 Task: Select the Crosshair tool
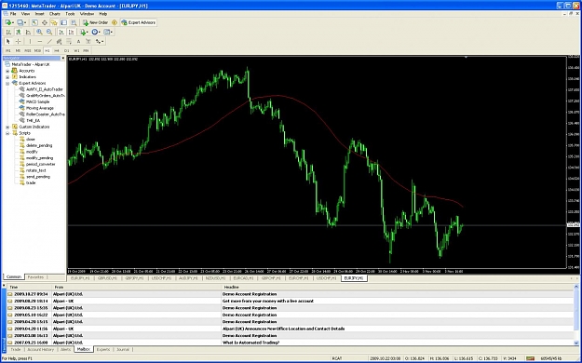point(18,41)
